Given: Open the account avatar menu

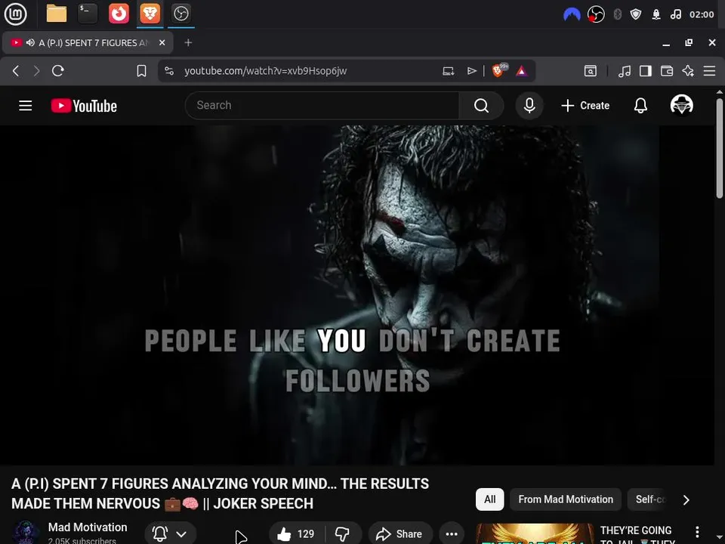Looking at the screenshot, I should [x=681, y=105].
